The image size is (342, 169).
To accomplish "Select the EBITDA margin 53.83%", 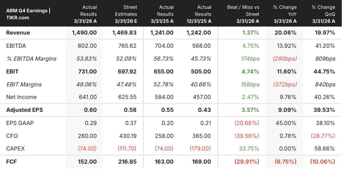I will [x=87, y=59].
